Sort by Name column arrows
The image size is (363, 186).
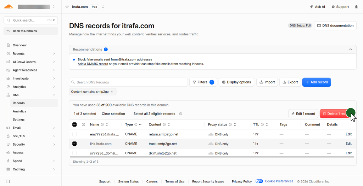click(107, 124)
